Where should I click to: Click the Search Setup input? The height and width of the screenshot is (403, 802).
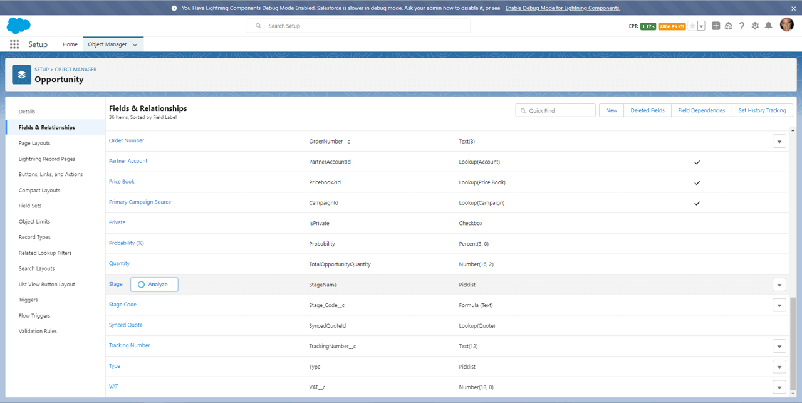359,26
